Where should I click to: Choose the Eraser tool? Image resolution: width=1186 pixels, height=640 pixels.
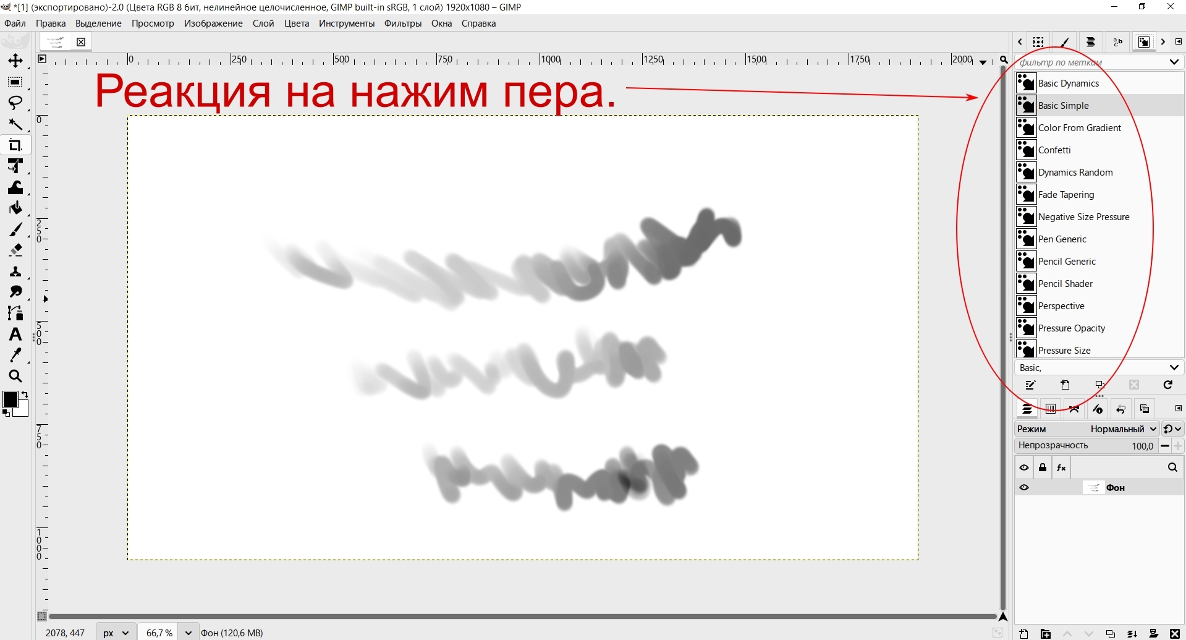(x=15, y=250)
